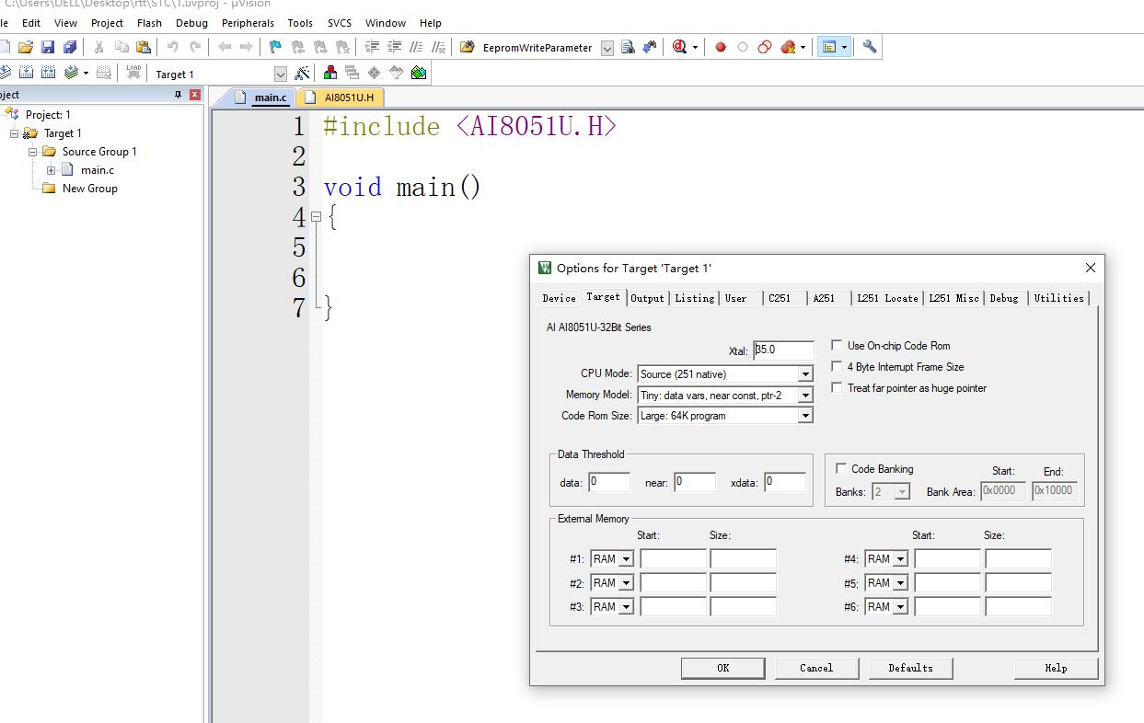Start incremental find with binoculars arrow icon
1144x723 pixels.
651,47
